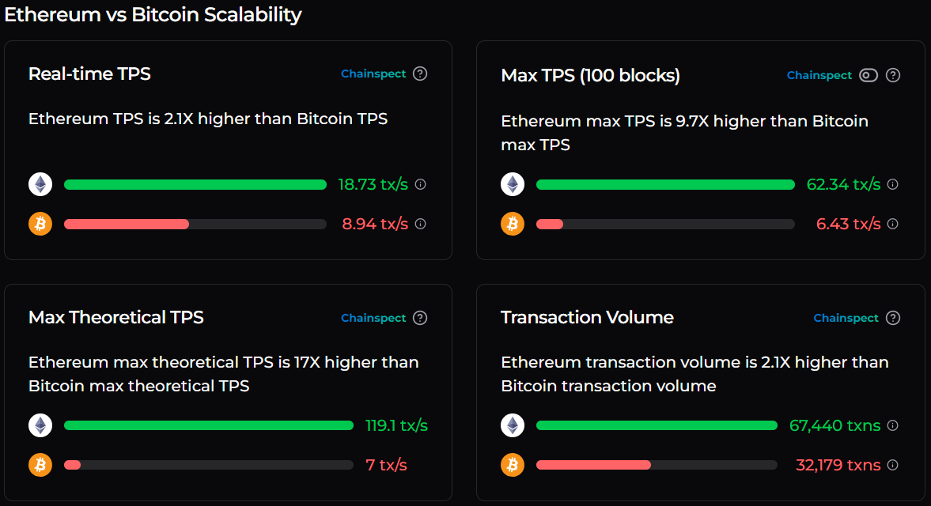
Task: Open the Chainspect link in Transaction Volume card
Action: coord(846,317)
